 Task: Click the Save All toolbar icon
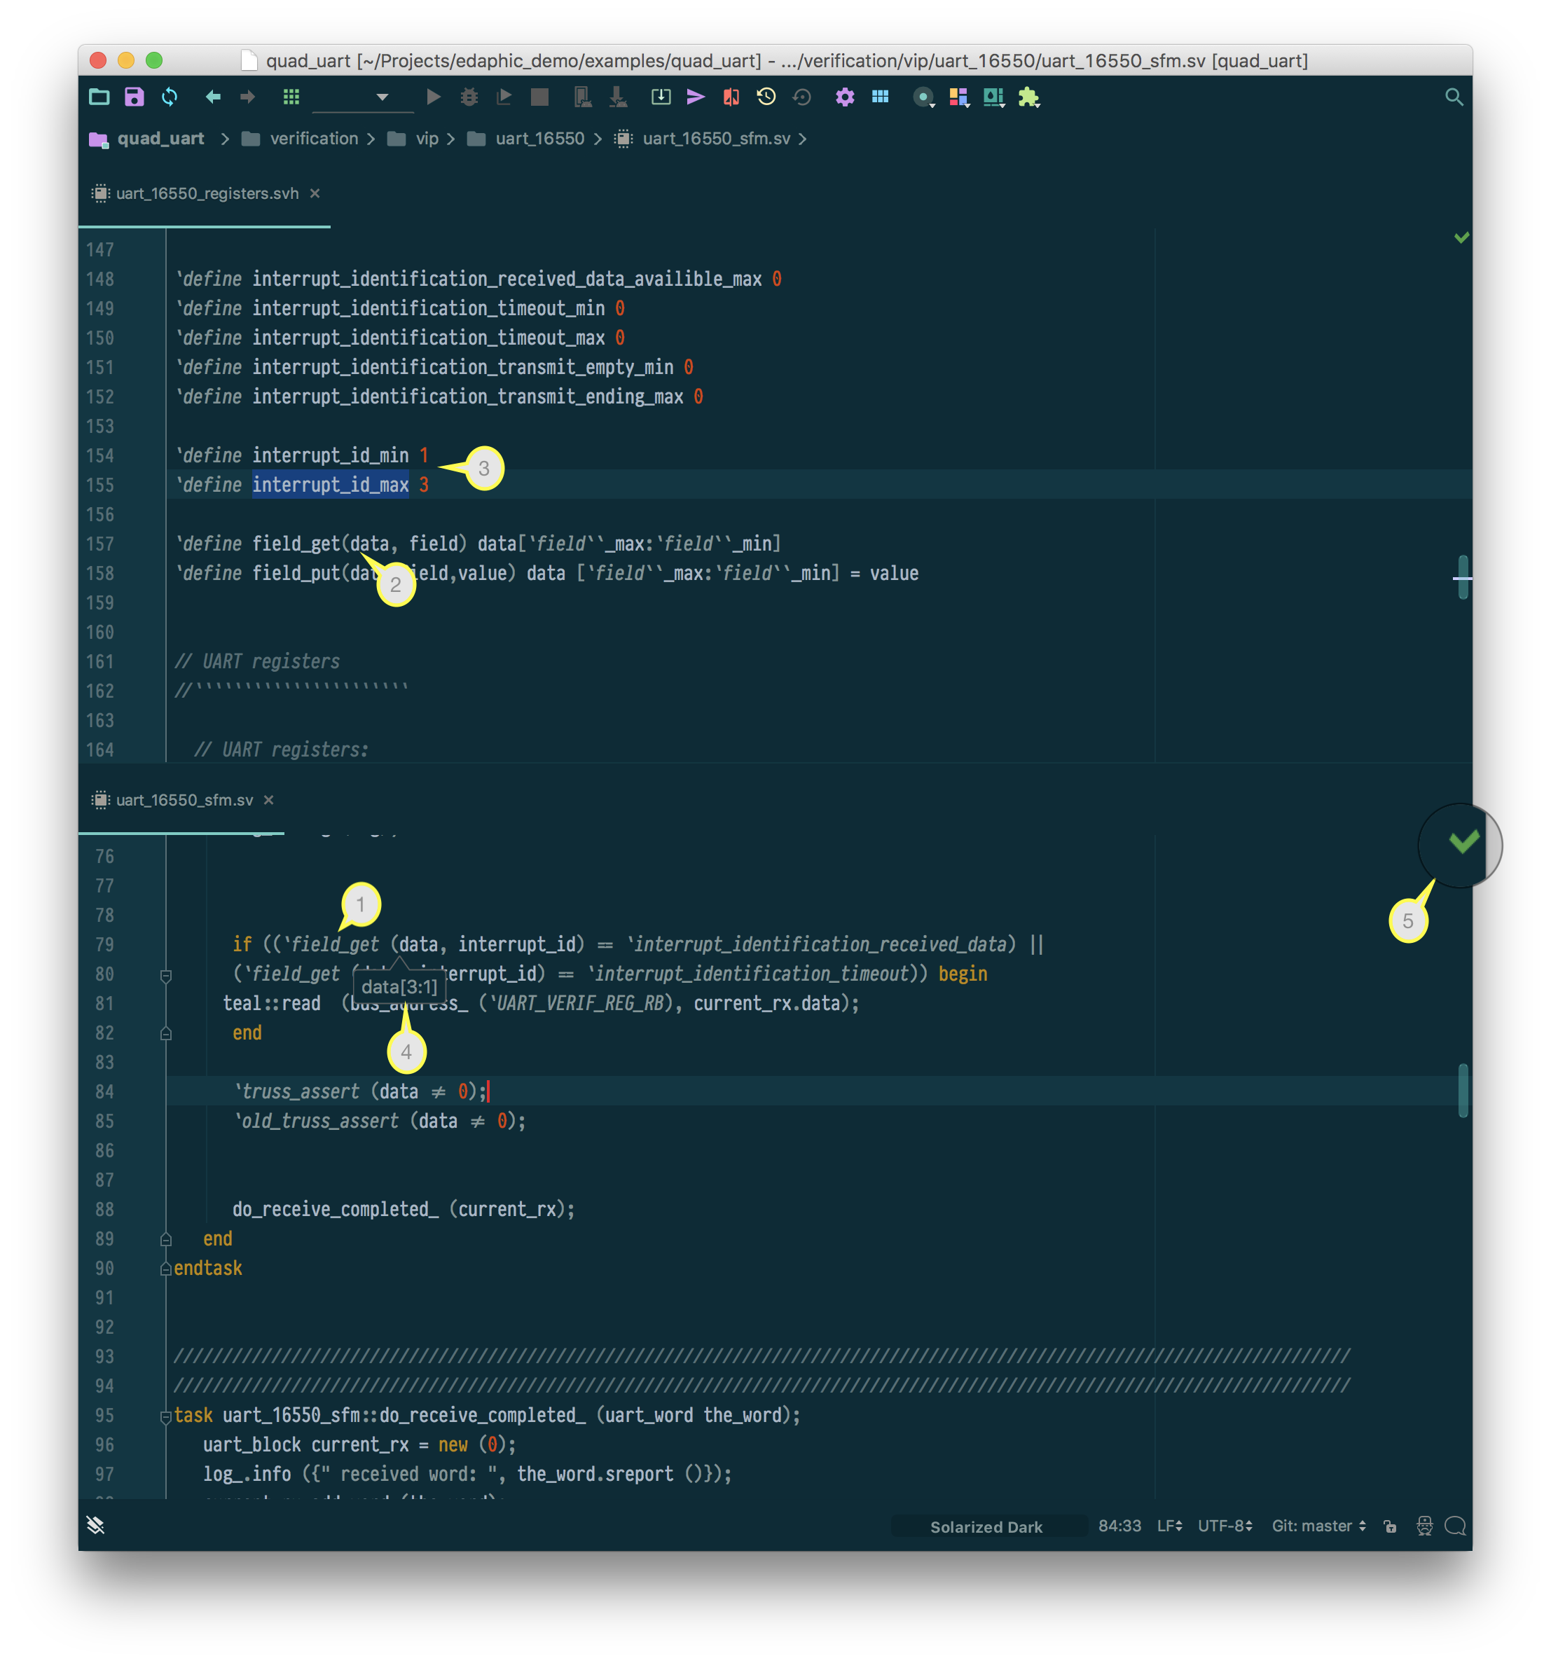tap(134, 97)
